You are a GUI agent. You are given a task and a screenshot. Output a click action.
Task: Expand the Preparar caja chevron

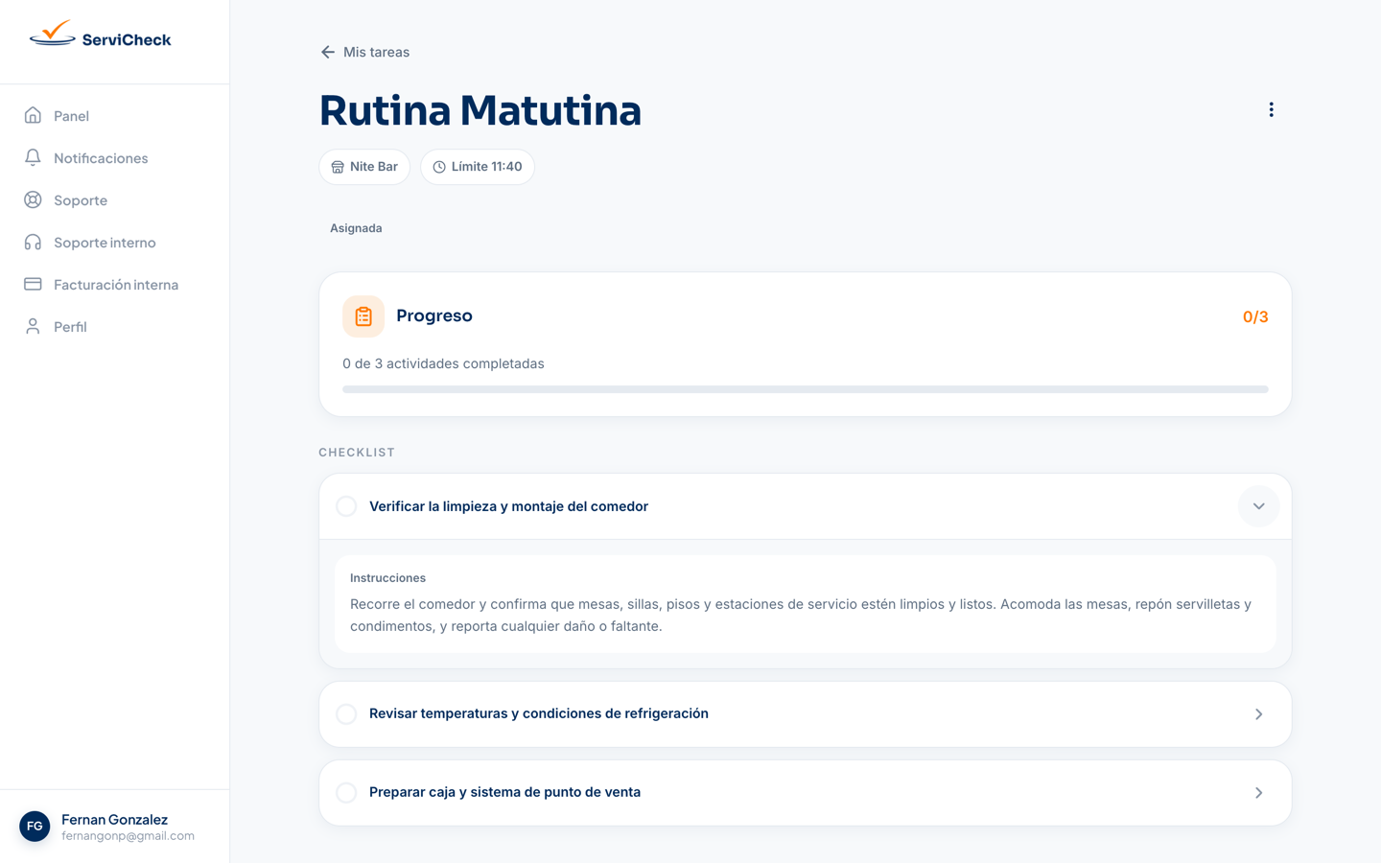click(x=1258, y=792)
